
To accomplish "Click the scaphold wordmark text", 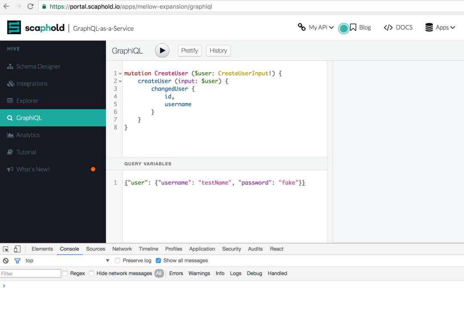I will 45,28.
